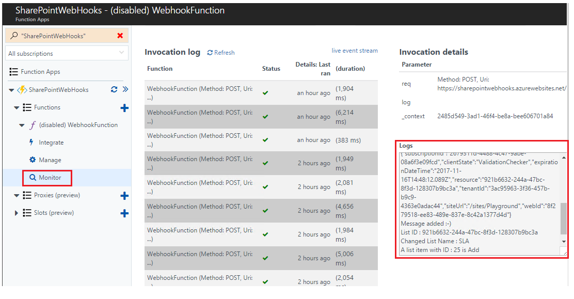Select invocation with duration 1,904 ms
The height and width of the screenshot is (299, 574).
[261, 93]
